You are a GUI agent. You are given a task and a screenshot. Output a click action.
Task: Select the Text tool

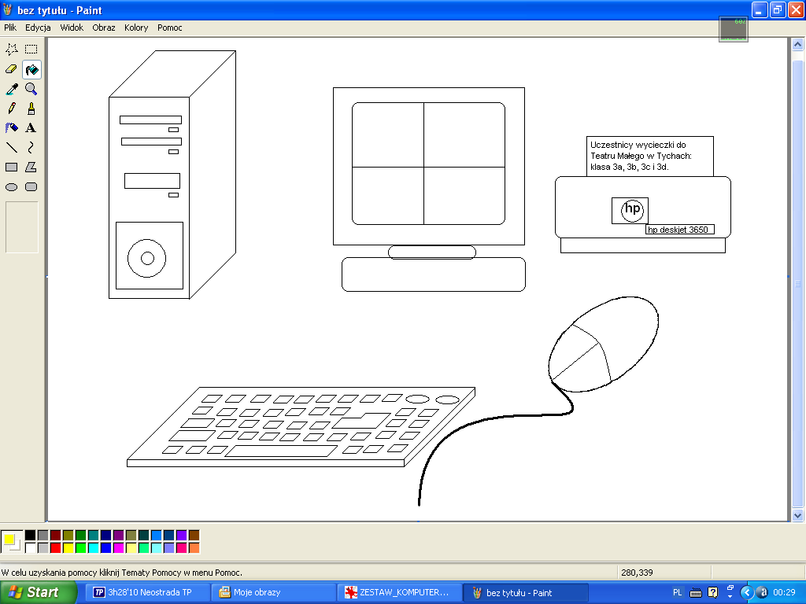(x=31, y=128)
